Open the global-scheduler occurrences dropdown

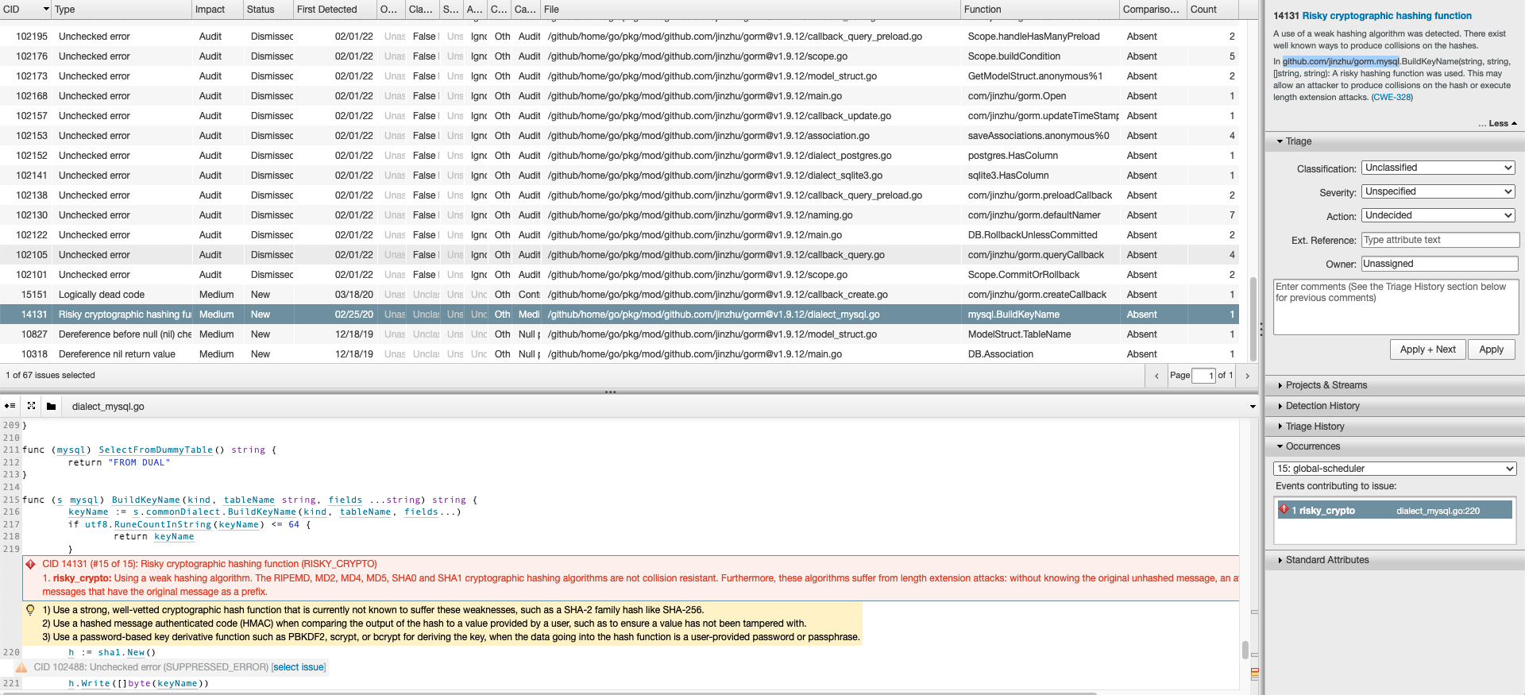(1395, 469)
